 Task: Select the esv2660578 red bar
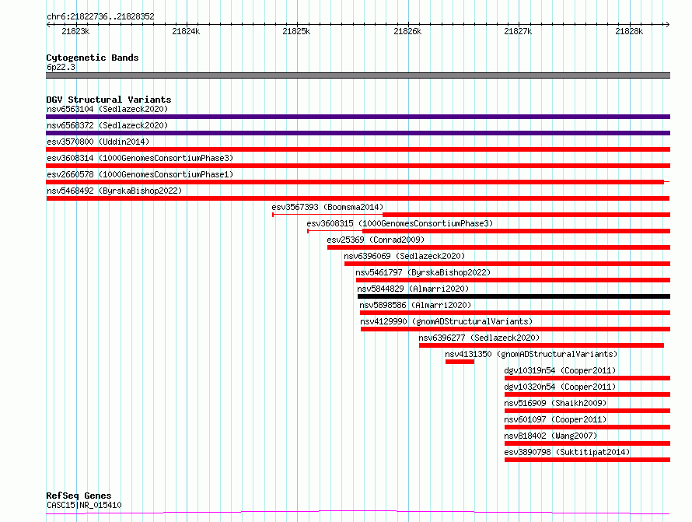coord(355,182)
